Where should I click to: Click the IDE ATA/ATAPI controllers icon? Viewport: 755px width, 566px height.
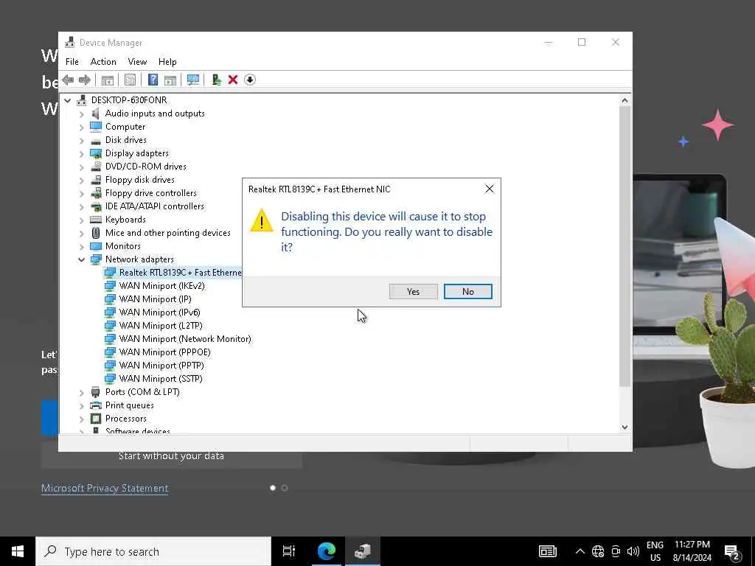tap(96, 206)
